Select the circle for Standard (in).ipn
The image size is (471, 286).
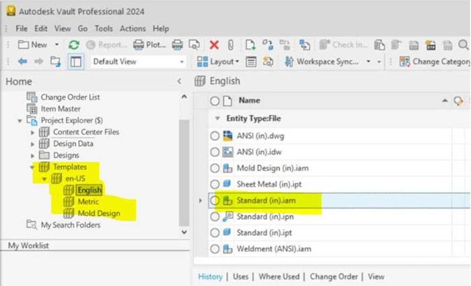click(x=215, y=217)
